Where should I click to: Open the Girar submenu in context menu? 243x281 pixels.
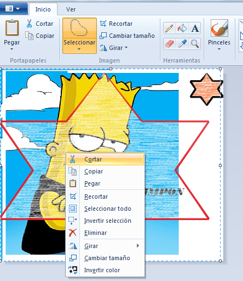pos(105,246)
